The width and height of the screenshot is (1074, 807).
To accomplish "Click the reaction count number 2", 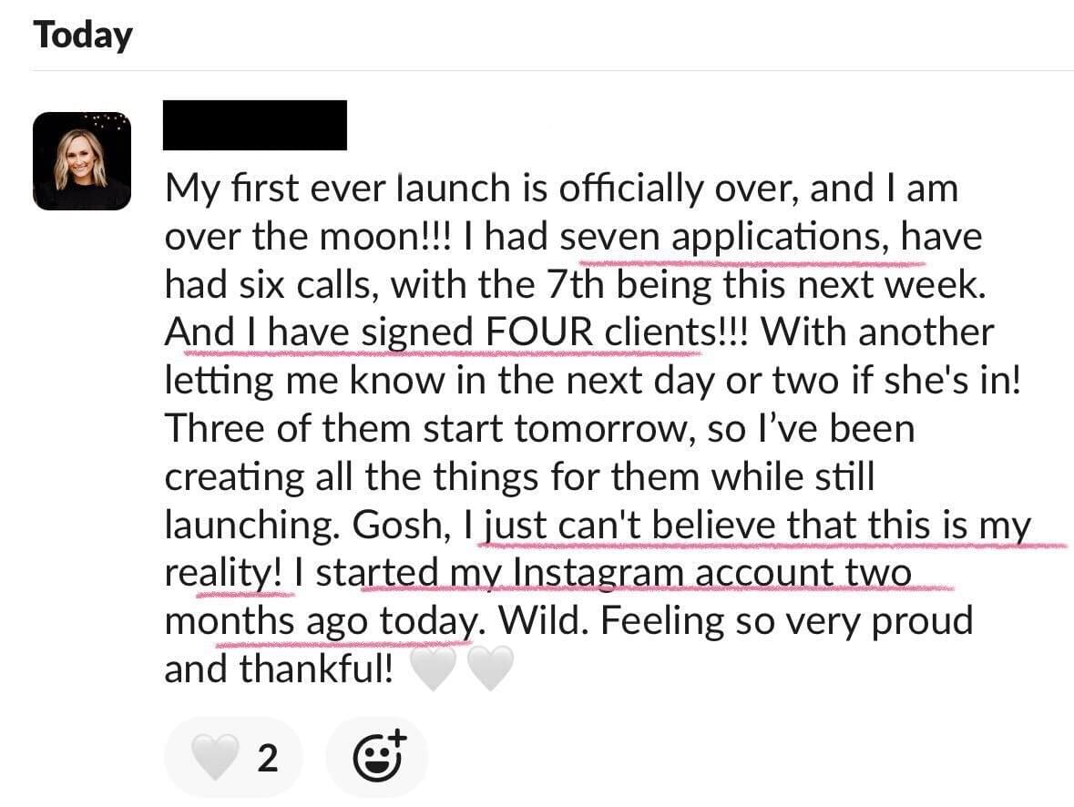I will click(267, 758).
